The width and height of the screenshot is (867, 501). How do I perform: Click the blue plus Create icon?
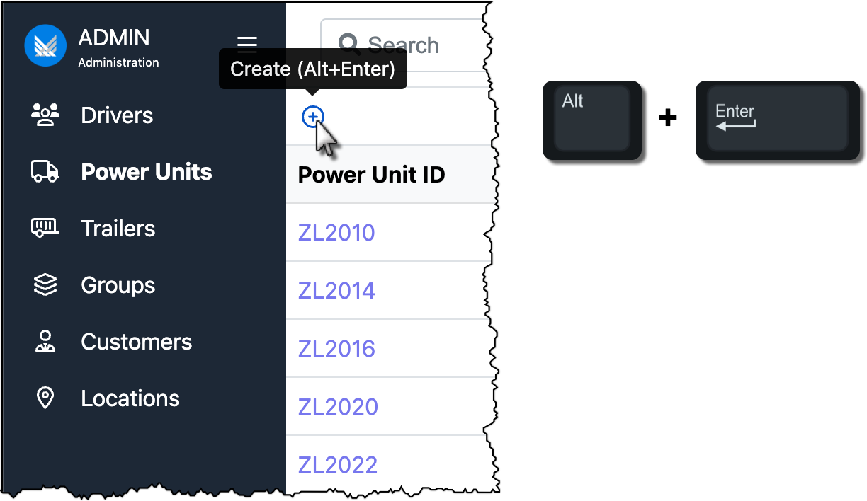[x=312, y=117]
